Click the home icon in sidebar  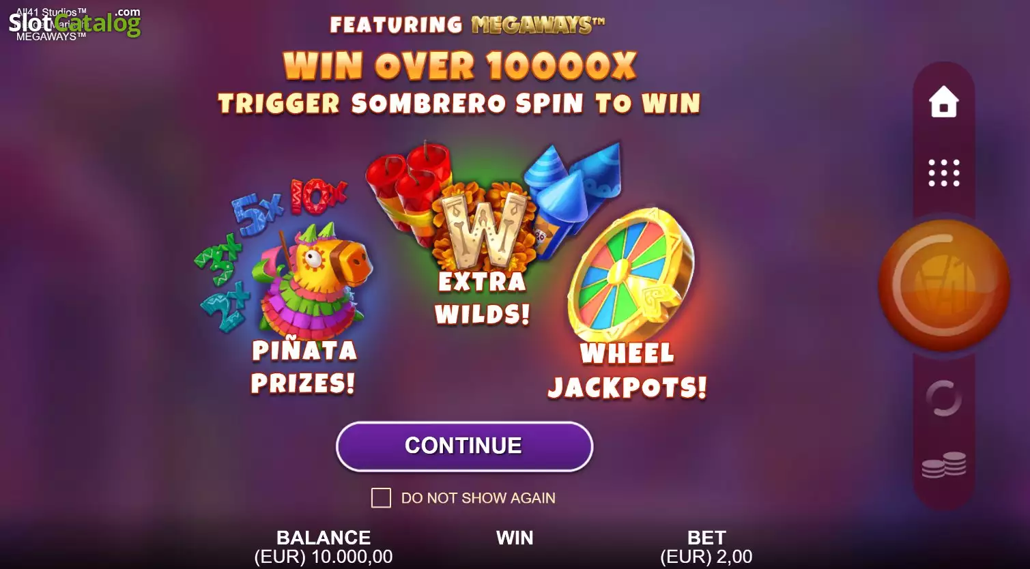943,102
